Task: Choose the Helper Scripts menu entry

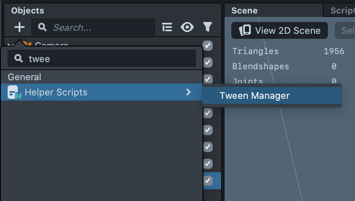Action: point(56,92)
